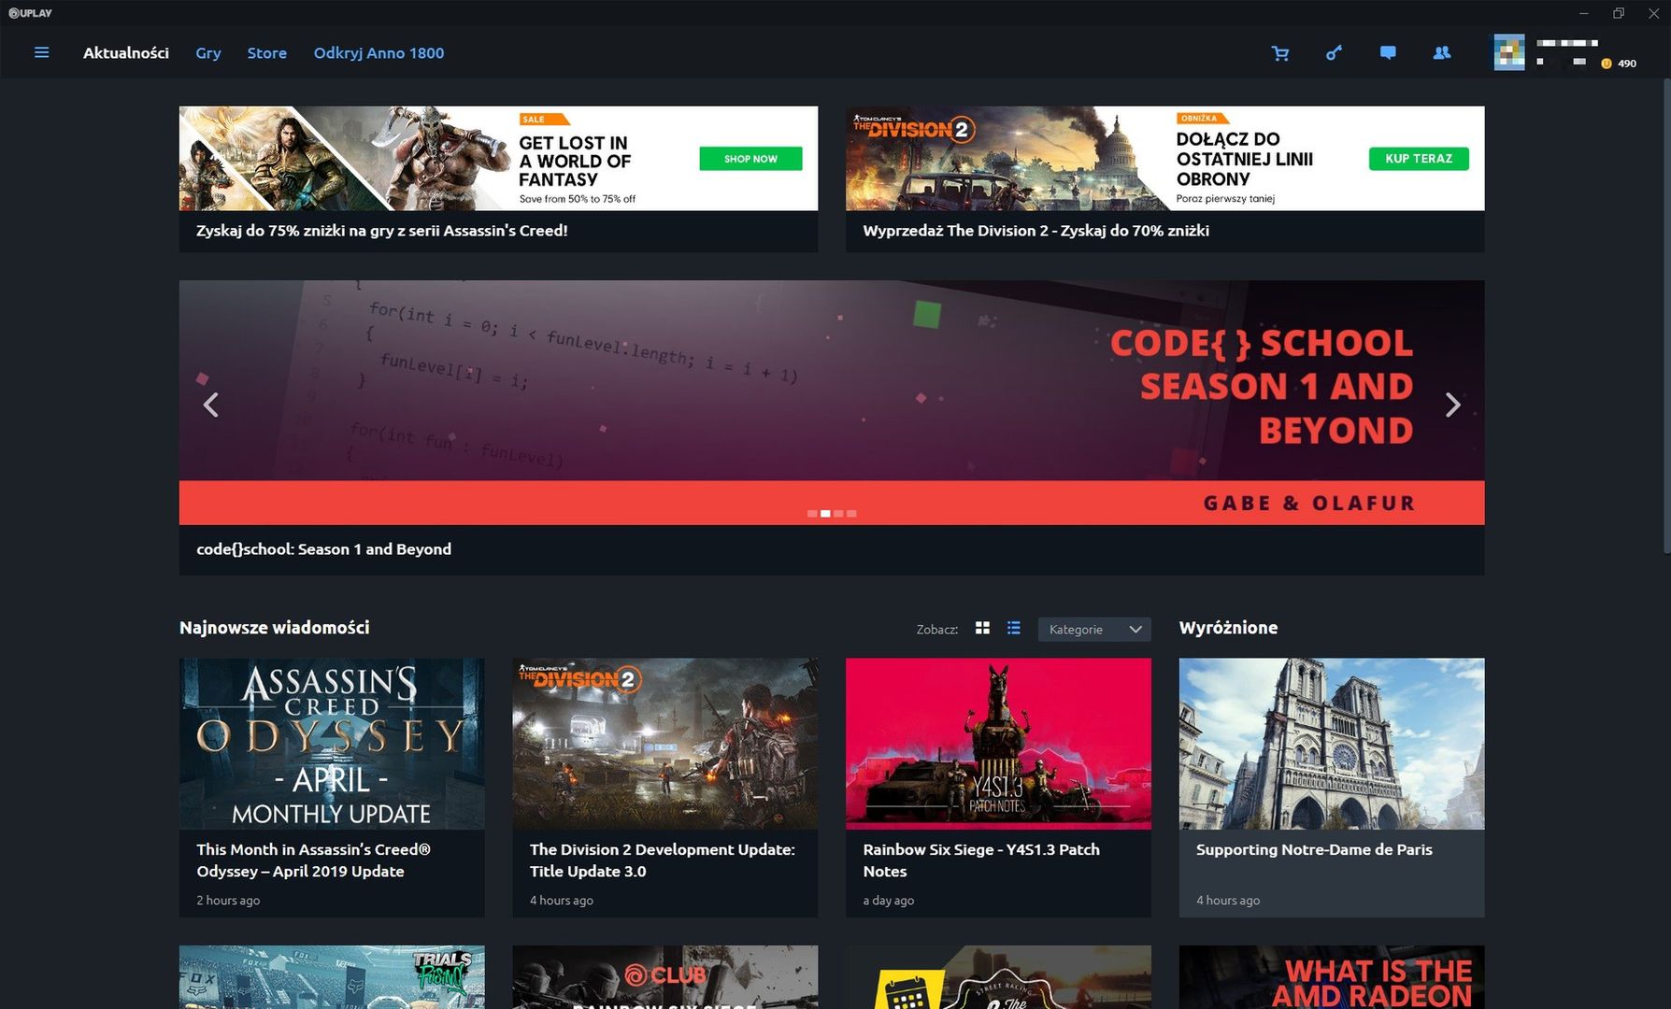Click the KUP TERAZ button
1671x1009 pixels.
pyautogui.click(x=1419, y=159)
